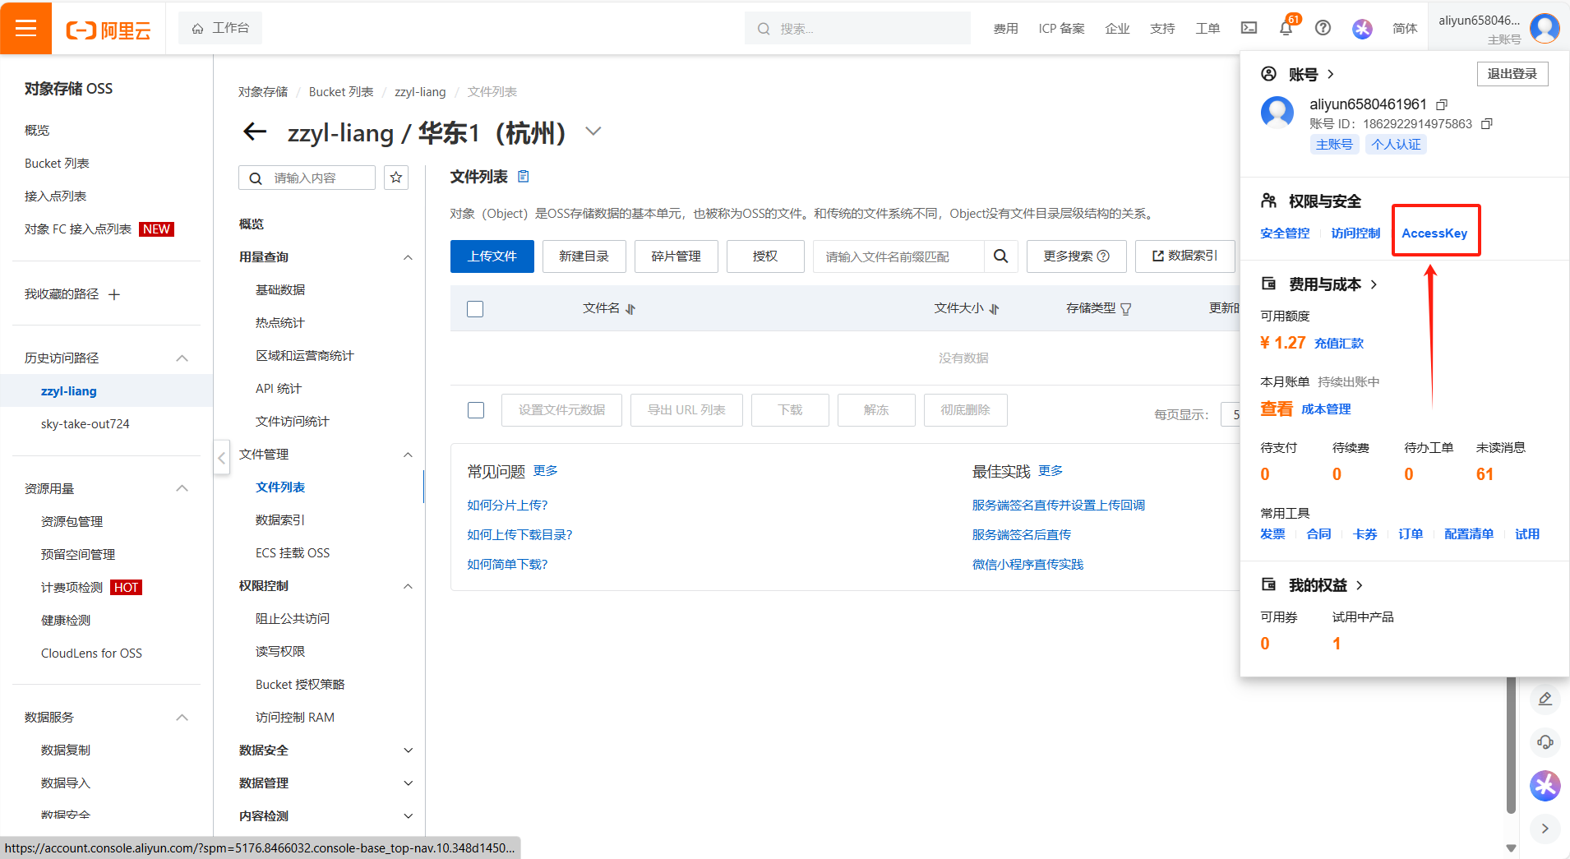This screenshot has width=1570, height=859.
Task: Open the hamburger navigation menu
Action: pos(25,28)
